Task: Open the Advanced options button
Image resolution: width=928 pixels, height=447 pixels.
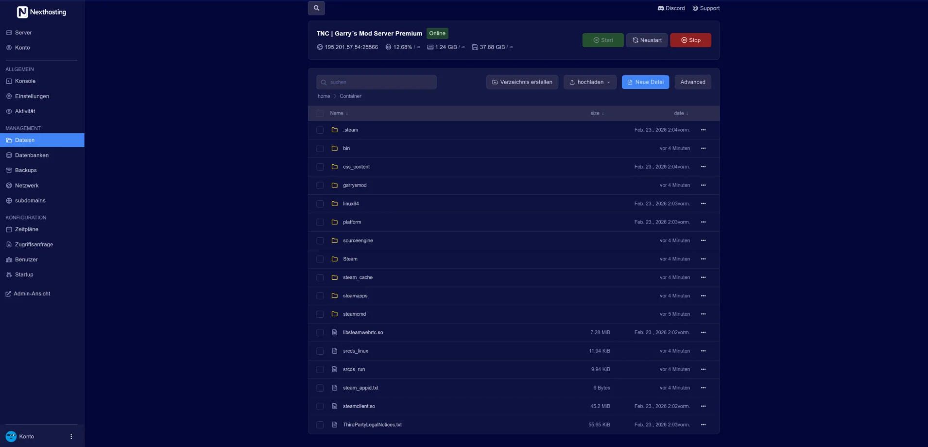Action: click(x=693, y=82)
